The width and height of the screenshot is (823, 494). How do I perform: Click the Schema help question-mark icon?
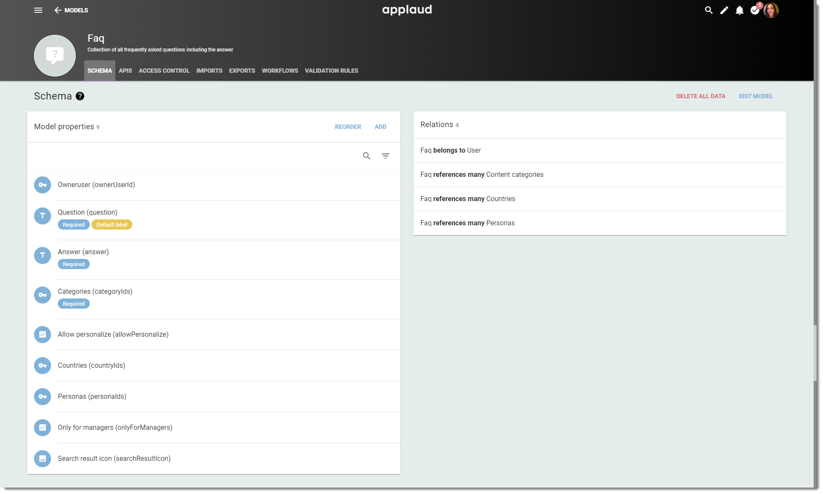tap(80, 96)
